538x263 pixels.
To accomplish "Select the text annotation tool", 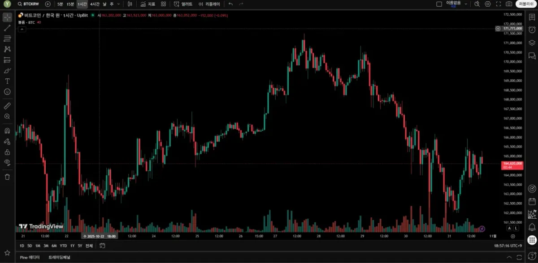I will tap(7, 81).
